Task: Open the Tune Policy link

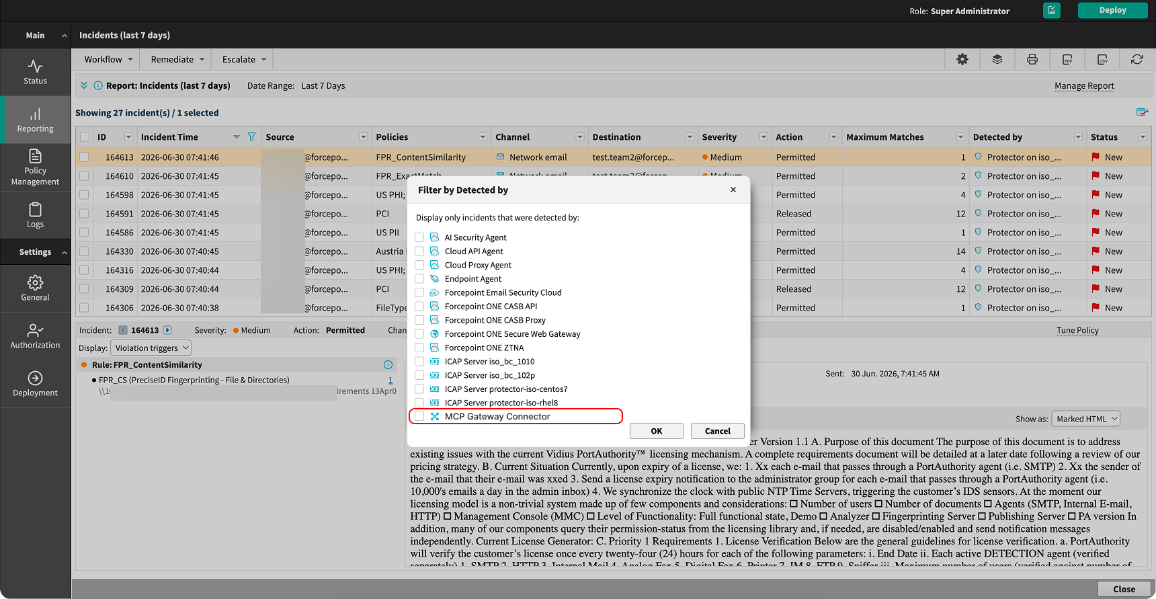Action: coord(1077,330)
